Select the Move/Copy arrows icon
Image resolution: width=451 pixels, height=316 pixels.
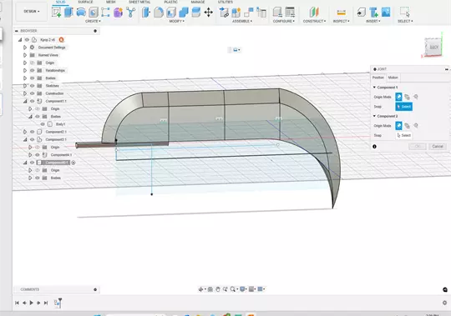(208, 13)
